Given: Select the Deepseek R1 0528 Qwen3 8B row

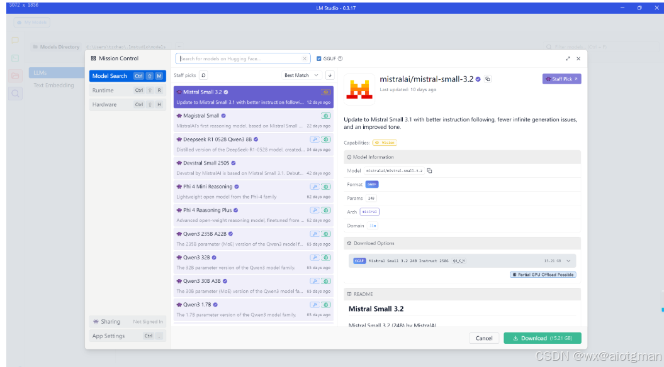Looking at the screenshot, I should click(x=254, y=145).
